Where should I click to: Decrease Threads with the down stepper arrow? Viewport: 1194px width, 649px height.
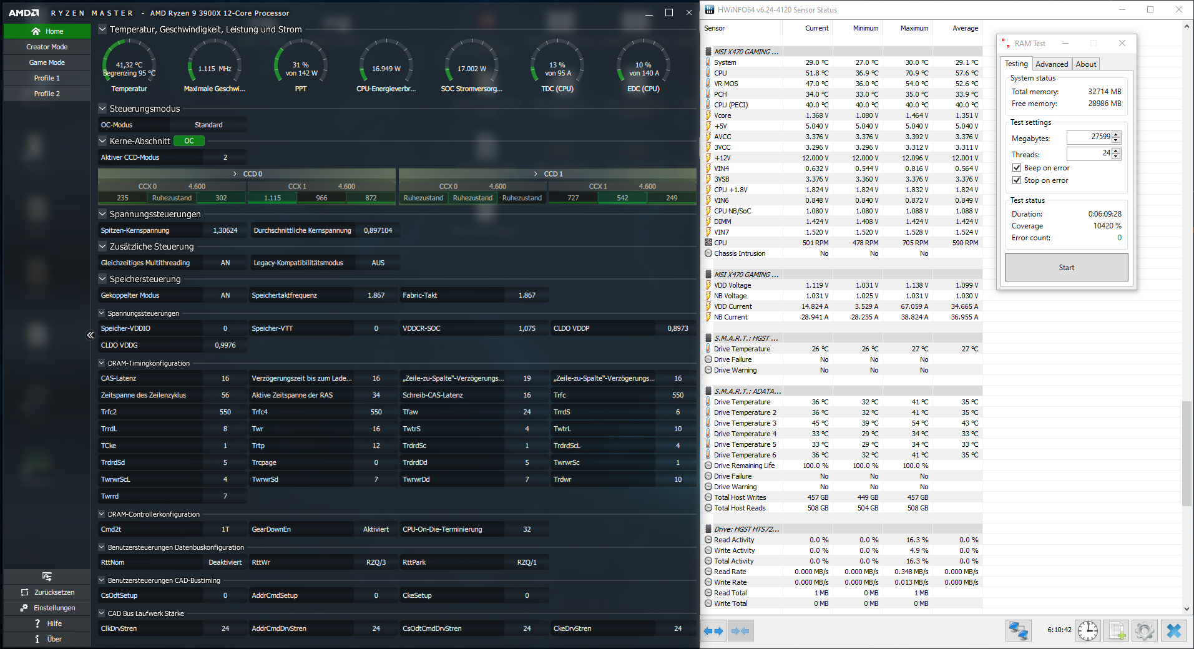[x=1116, y=157]
